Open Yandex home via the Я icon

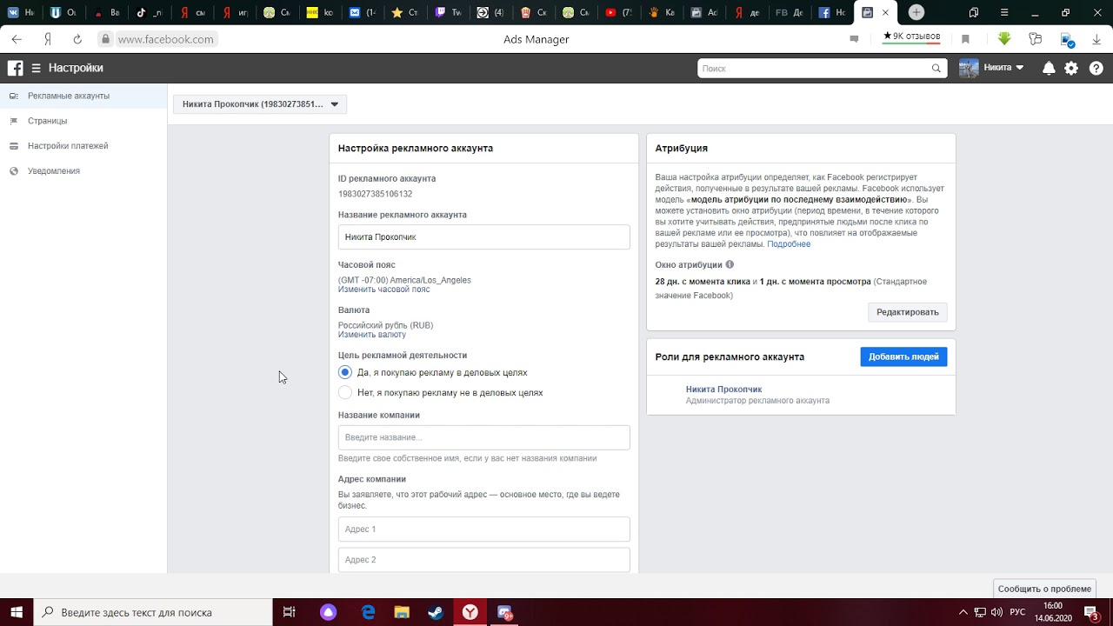48,39
